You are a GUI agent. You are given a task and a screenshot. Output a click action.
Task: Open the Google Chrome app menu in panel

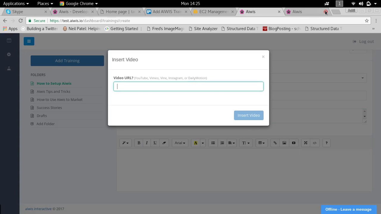tap(79, 4)
